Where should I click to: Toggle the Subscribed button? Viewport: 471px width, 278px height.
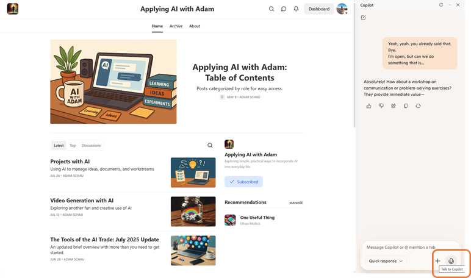(x=243, y=182)
